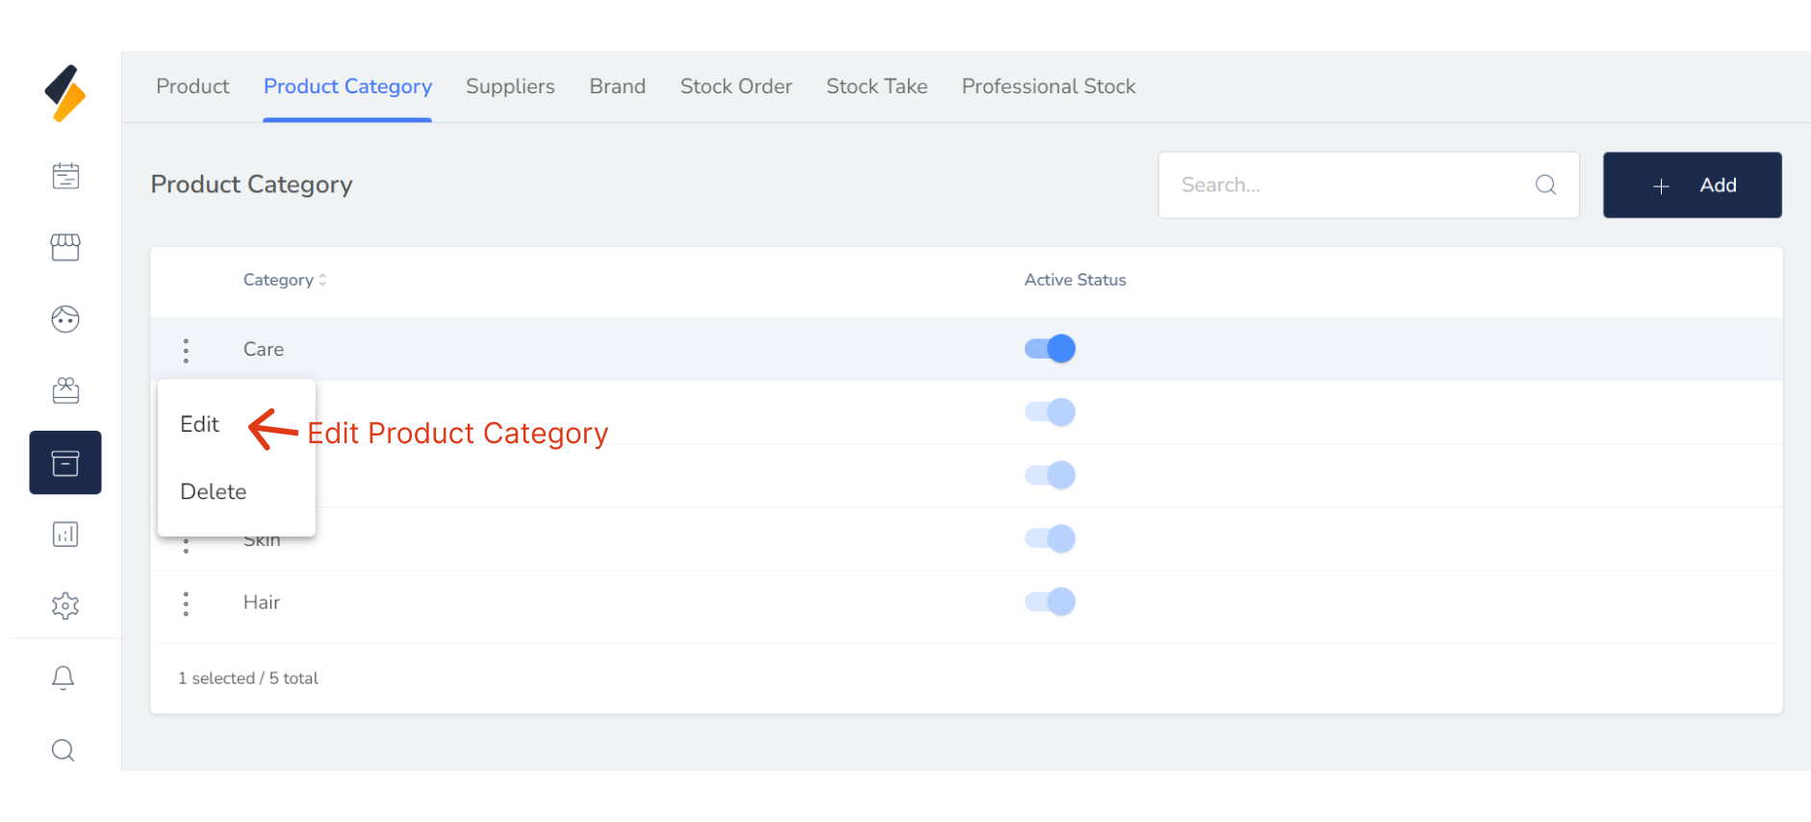Click the sidebar search magnifier icon
This screenshot has width=1811, height=822.
tap(64, 750)
